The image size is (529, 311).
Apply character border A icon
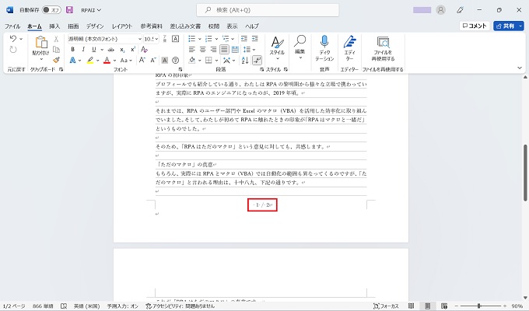[176, 39]
